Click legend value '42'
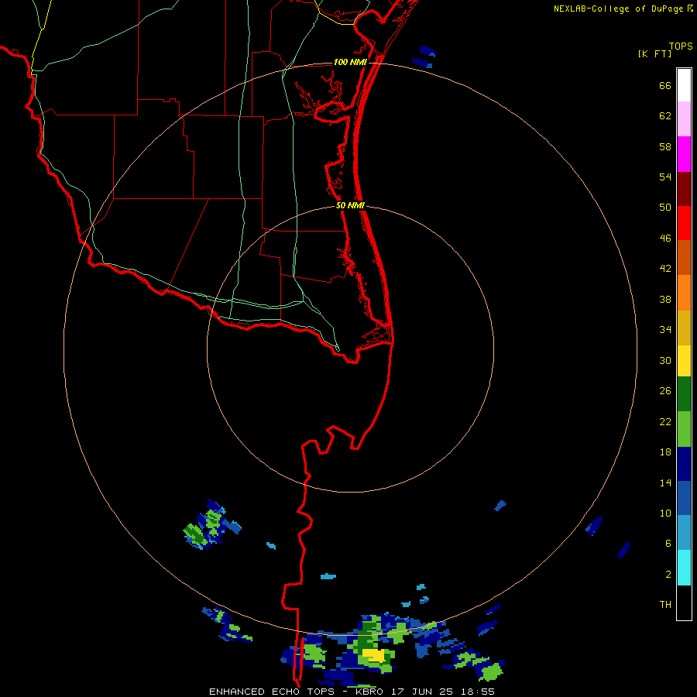 pos(665,269)
